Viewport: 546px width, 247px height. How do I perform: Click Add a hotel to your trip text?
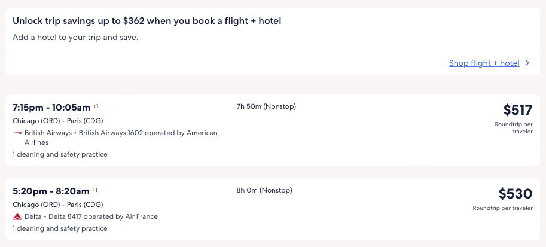pos(75,37)
